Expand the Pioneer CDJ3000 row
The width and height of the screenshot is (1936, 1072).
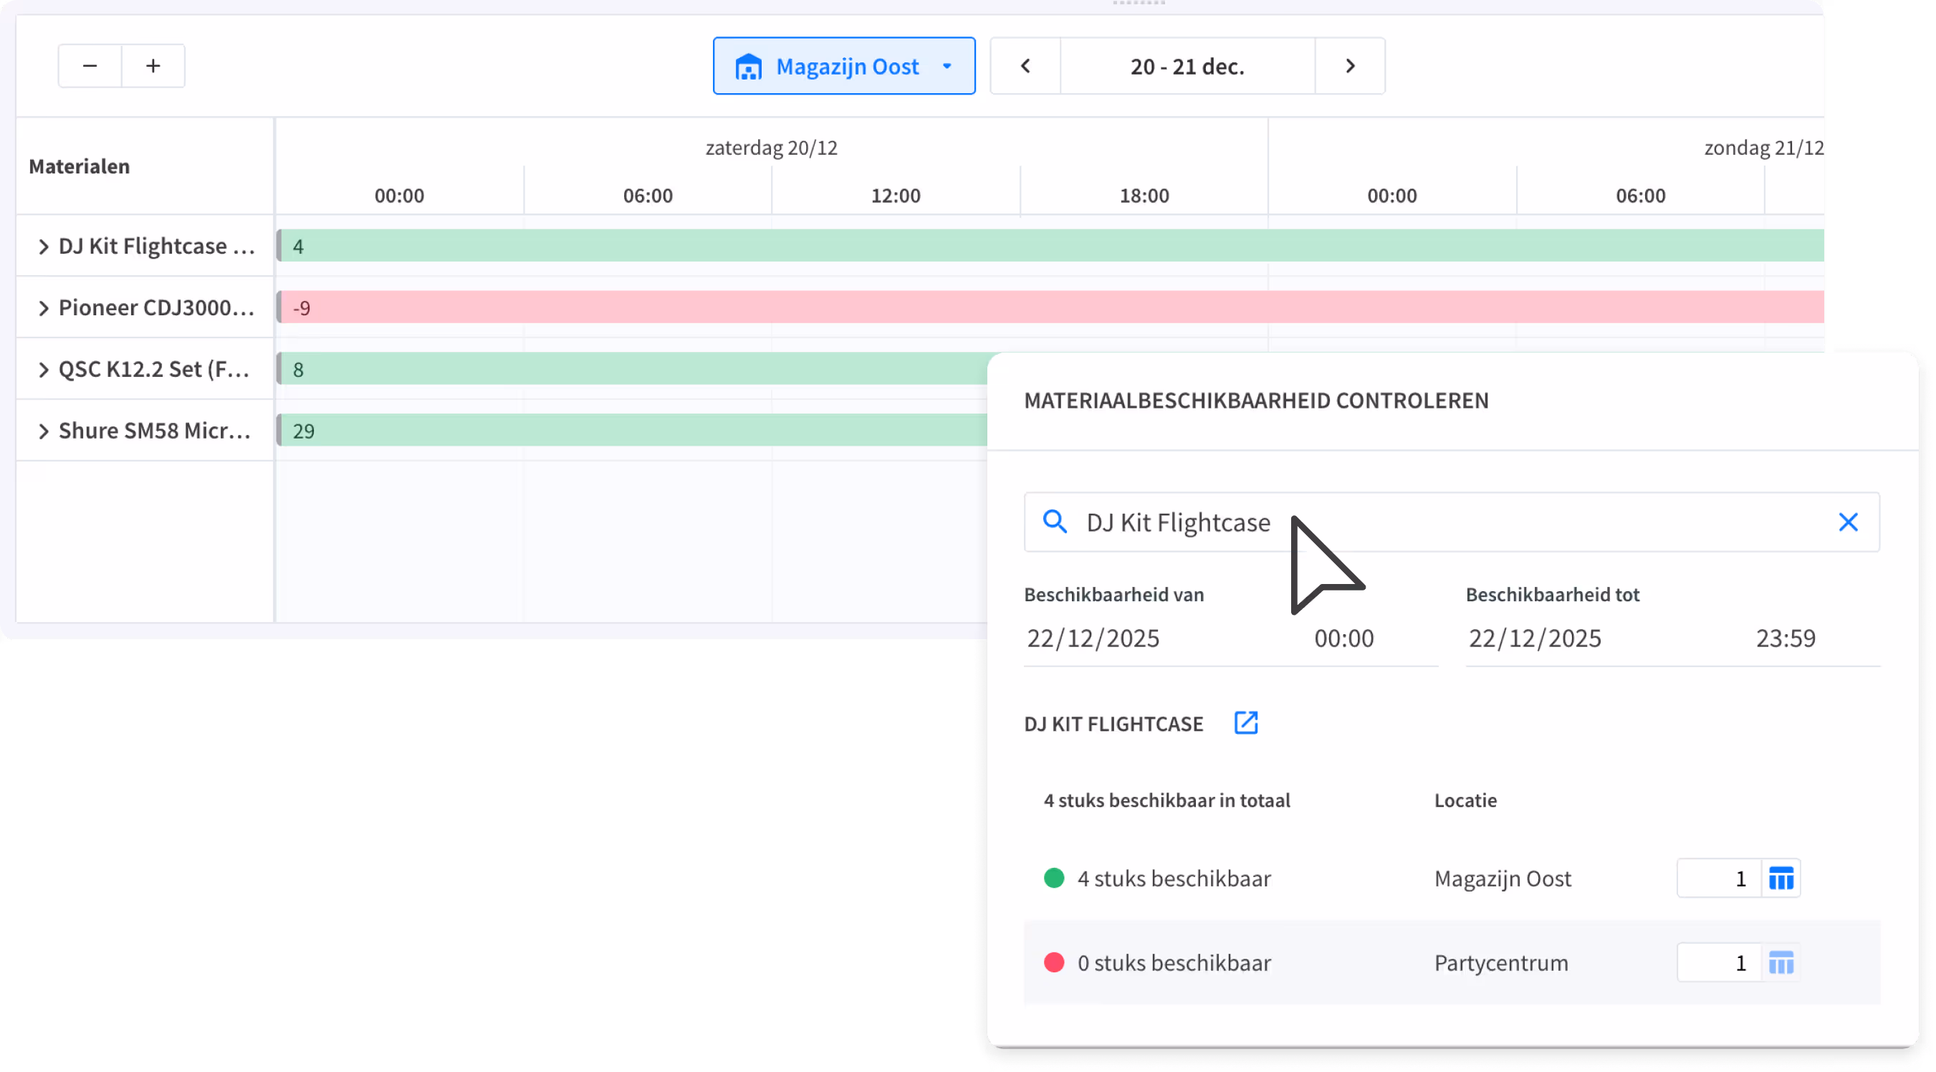[x=44, y=308]
